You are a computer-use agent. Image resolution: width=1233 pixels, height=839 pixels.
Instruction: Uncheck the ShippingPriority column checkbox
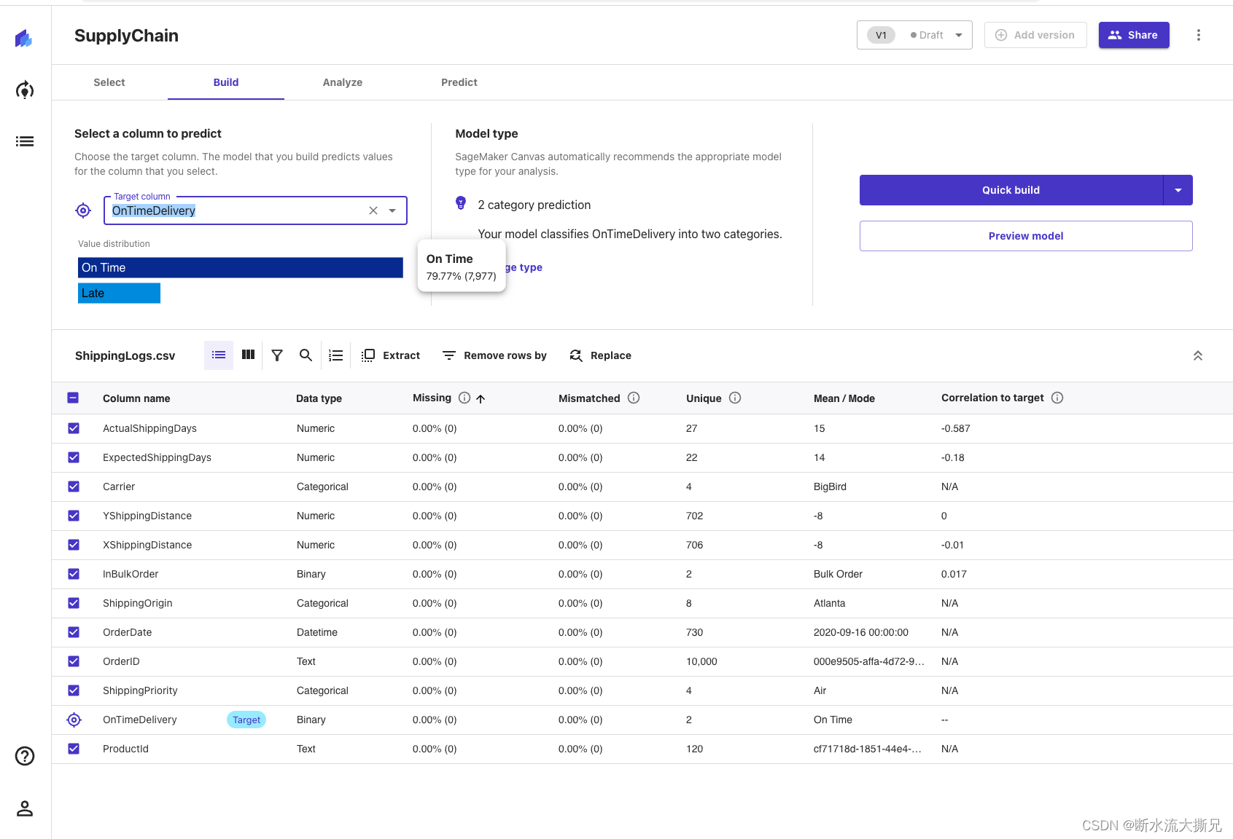click(74, 690)
